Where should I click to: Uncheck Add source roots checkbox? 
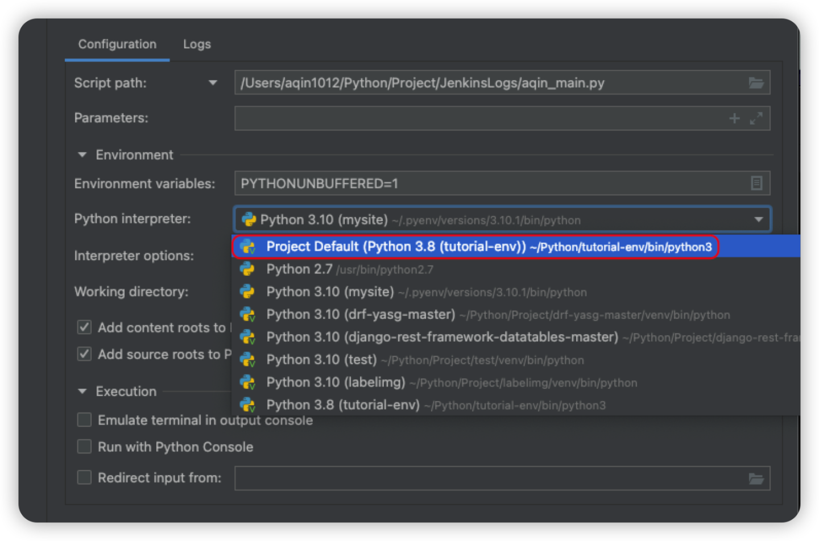pyautogui.click(x=84, y=354)
